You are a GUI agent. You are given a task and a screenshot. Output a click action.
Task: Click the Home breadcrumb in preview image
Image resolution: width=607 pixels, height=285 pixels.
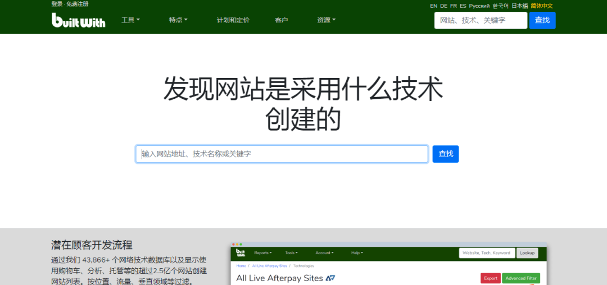241,266
